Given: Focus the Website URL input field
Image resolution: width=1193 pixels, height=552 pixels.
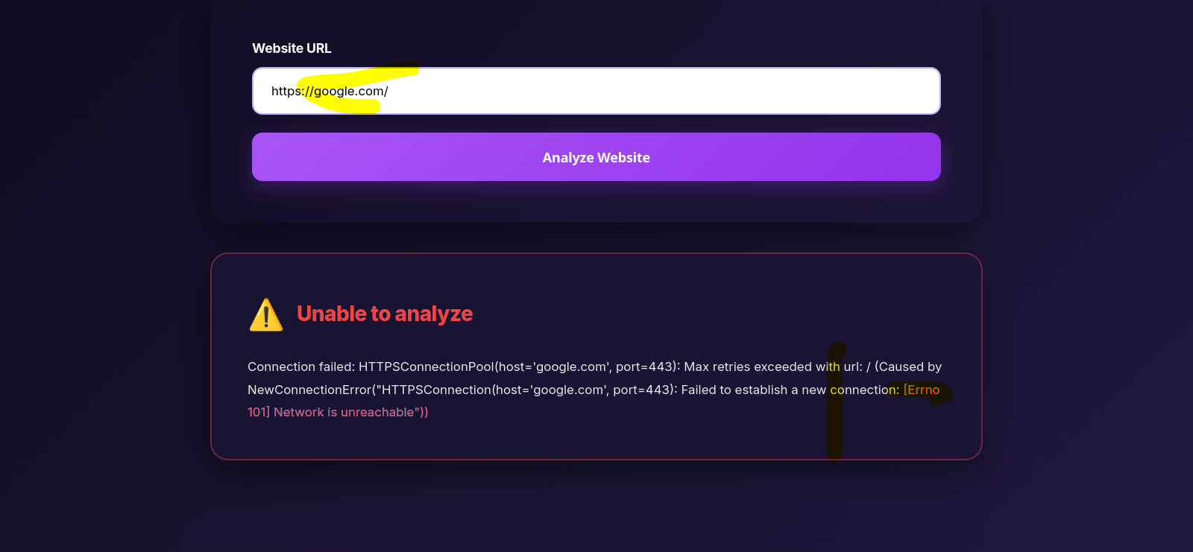Looking at the screenshot, I should (596, 91).
